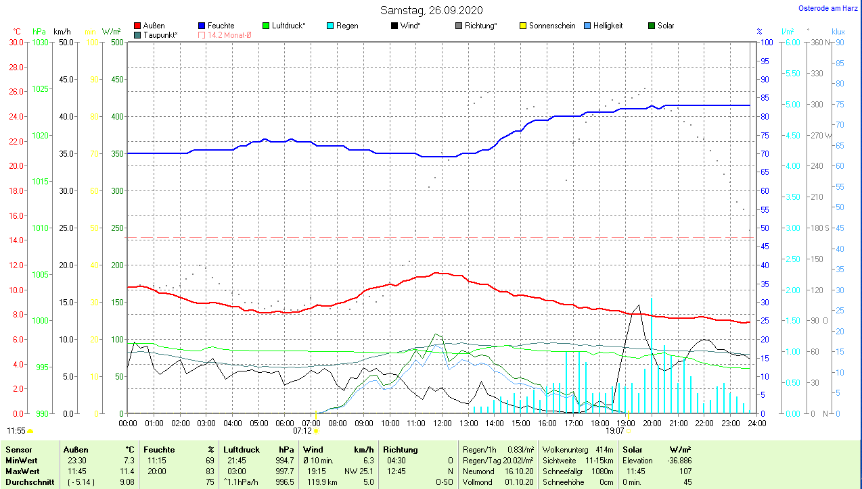Image resolution: width=862 pixels, height=489 pixels.
Task: Click the Samstag, 26.09.2020 date title
Action: [x=432, y=10]
